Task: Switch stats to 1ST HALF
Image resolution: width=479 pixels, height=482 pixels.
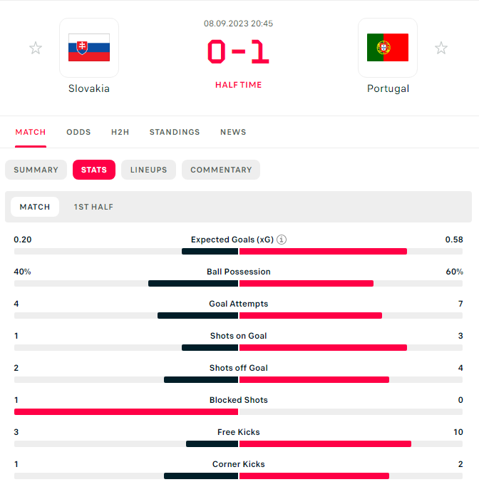Action: (93, 207)
